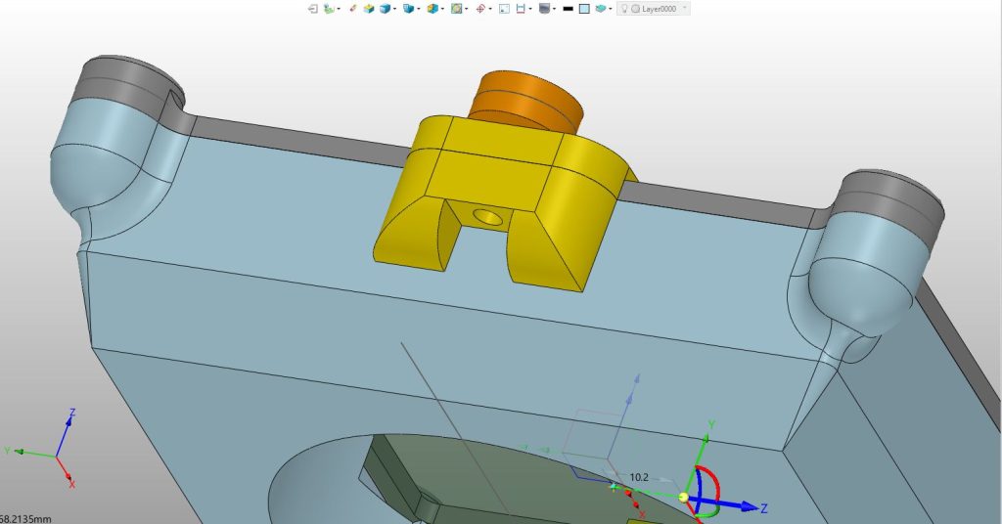Image resolution: width=1002 pixels, height=524 pixels.
Task: Click the black line color swatch
Action: click(x=568, y=9)
